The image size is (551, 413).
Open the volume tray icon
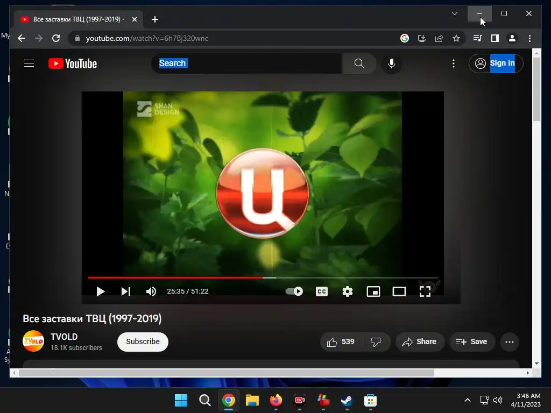(498, 400)
